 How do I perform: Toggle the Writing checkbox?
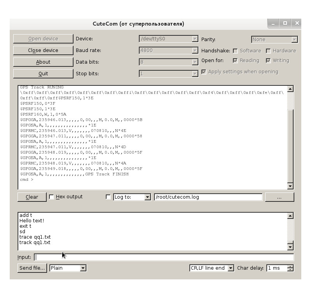click(x=268, y=61)
